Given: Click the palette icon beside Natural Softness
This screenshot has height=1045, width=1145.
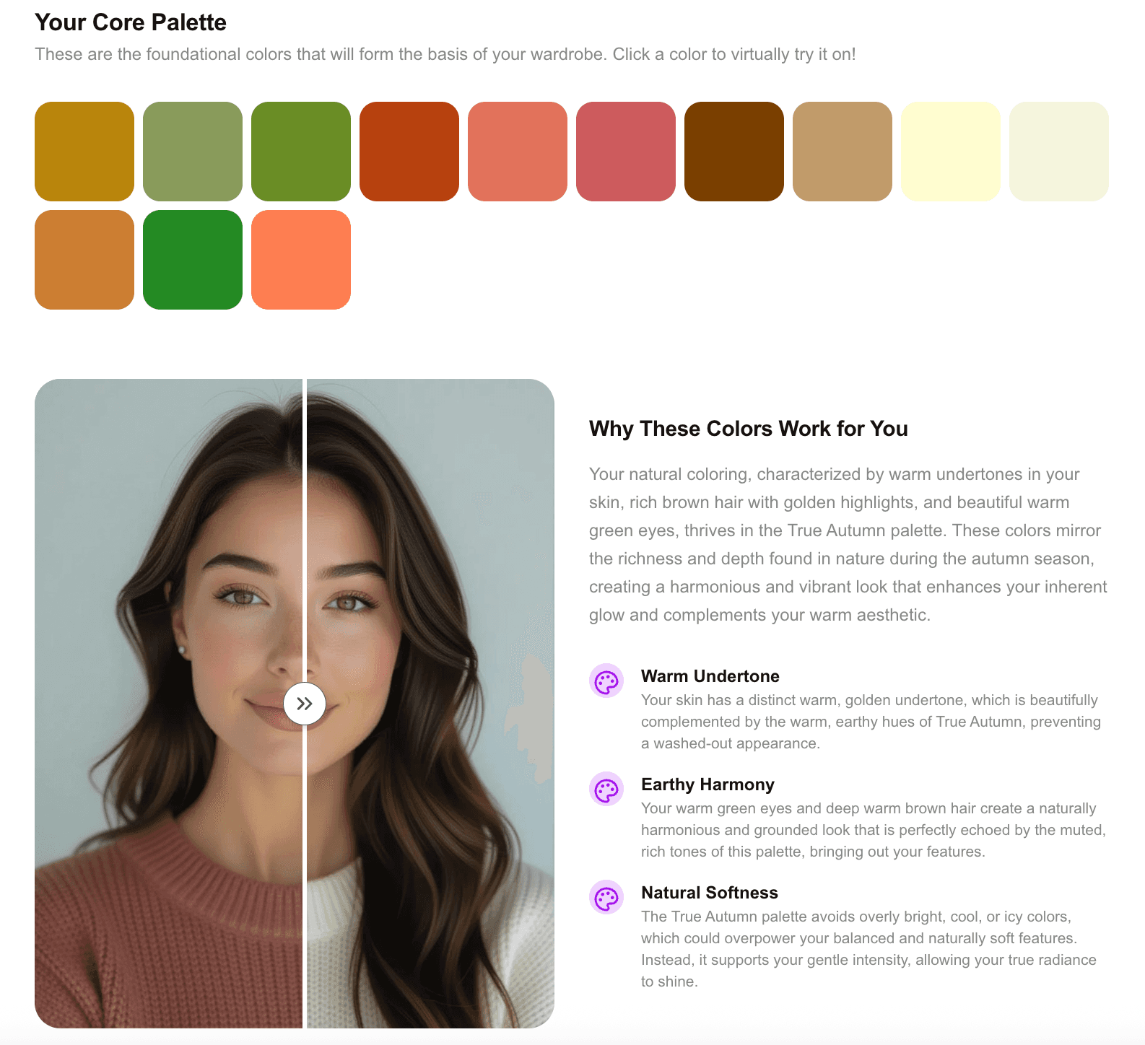Looking at the screenshot, I should tap(606, 897).
